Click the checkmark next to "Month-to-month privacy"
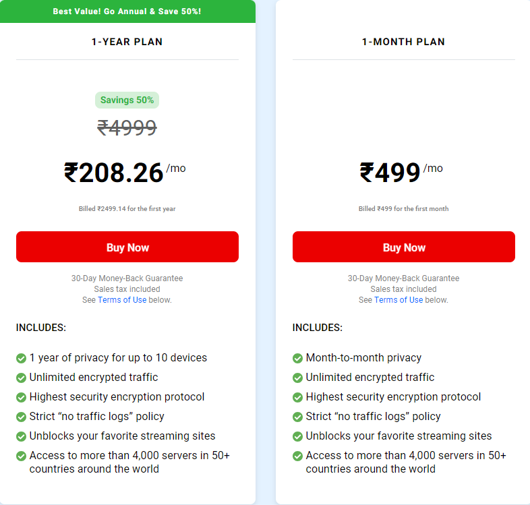This screenshot has height=505, width=530. (x=298, y=358)
